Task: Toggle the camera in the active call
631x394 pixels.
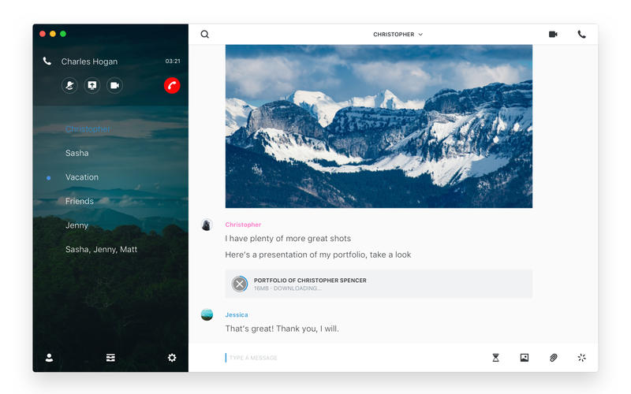Action: [115, 86]
